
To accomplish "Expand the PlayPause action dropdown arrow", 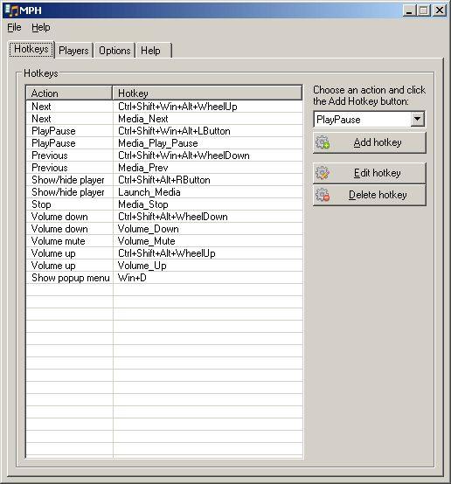I will (x=417, y=119).
